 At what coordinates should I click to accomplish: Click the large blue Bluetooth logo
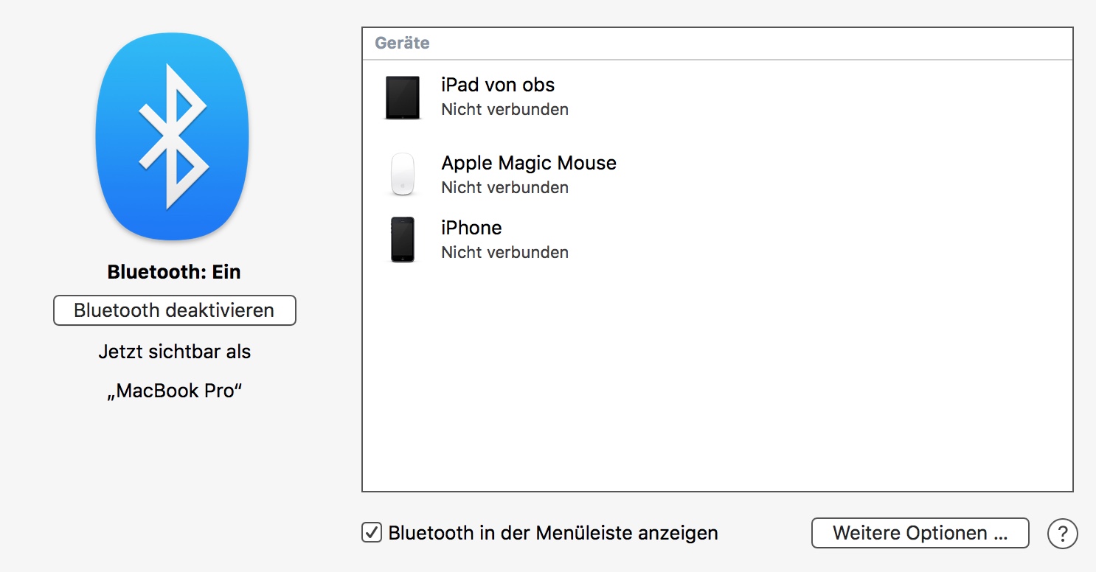click(173, 136)
